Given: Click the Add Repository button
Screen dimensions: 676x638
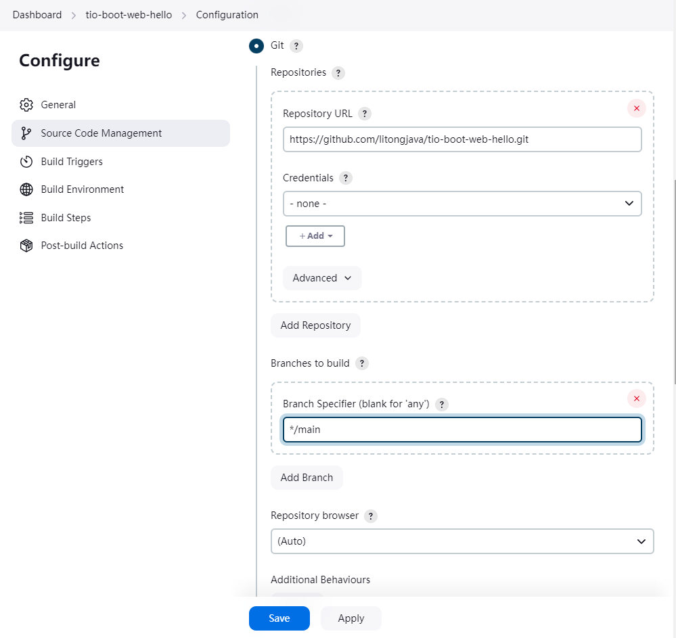Looking at the screenshot, I should coord(315,325).
